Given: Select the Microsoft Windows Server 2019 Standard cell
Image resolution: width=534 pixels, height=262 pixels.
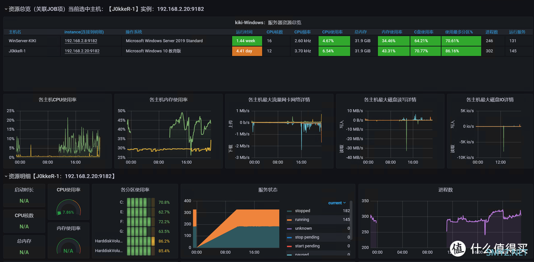Looking at the screenshot, I should (176, 41).
